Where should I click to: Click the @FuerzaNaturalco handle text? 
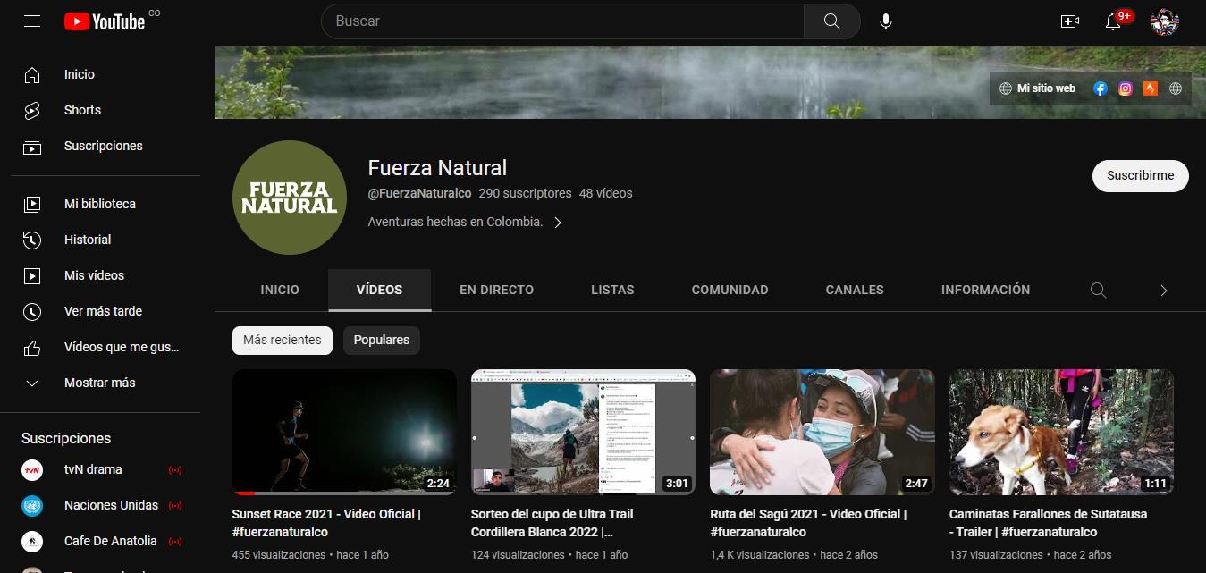pyautogui.click(x=419, y=193)
